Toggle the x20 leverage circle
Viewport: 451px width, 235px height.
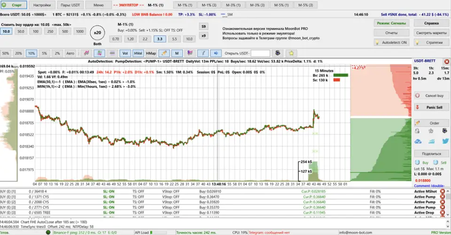(x=97, y=33)
